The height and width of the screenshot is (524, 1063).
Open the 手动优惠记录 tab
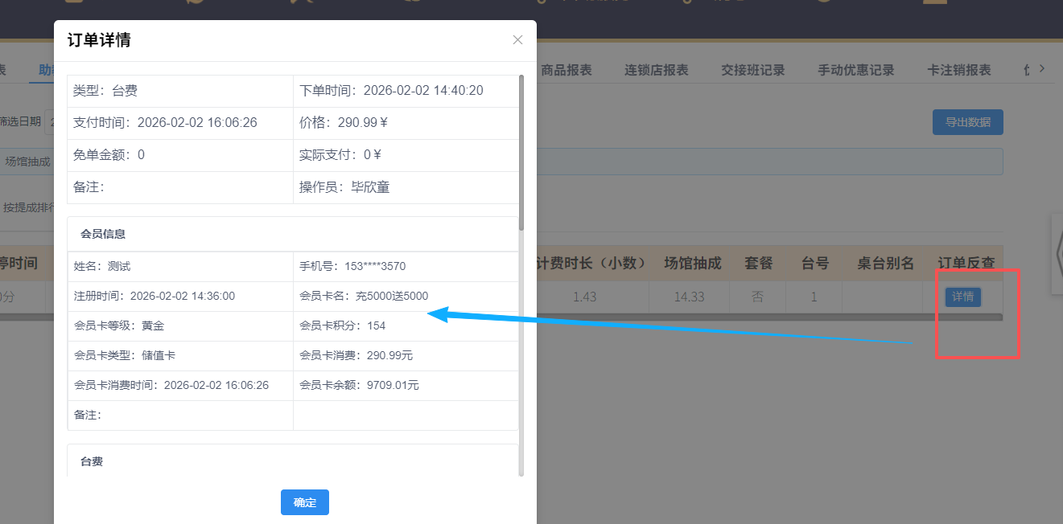click(x=855, y=70)
